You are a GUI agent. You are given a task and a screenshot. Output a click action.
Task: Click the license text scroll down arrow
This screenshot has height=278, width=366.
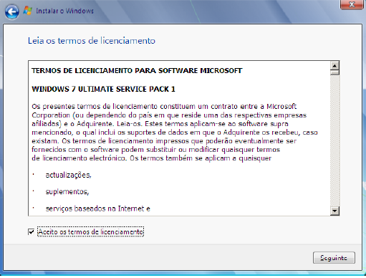[x=334, y=211]
